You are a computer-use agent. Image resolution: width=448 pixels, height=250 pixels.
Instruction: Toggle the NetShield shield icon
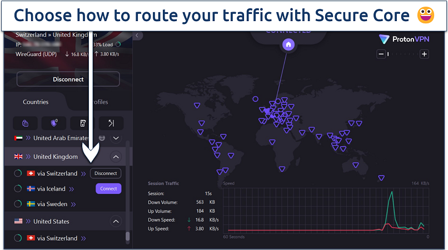pyautogui.click(x=54, y=123)
